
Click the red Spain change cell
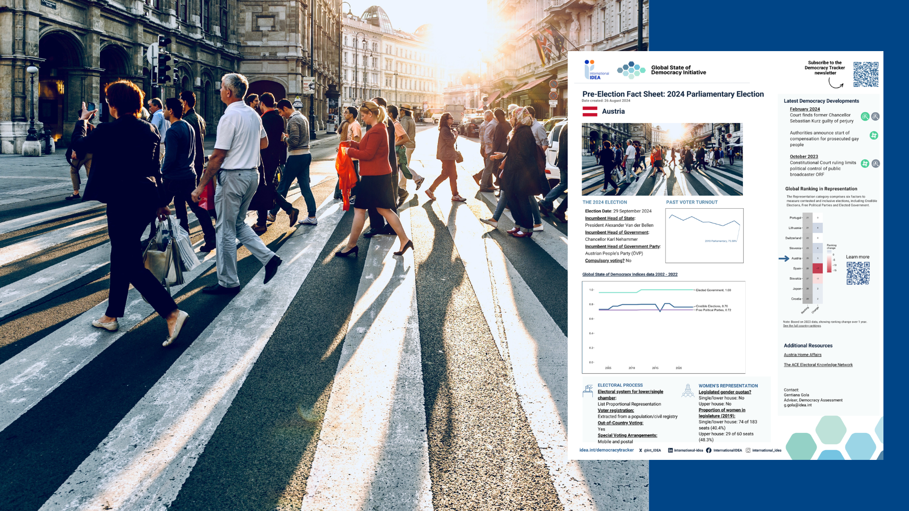point(818,269)
